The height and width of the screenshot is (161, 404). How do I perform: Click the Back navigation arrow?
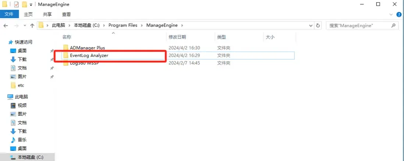pos(6,25)
